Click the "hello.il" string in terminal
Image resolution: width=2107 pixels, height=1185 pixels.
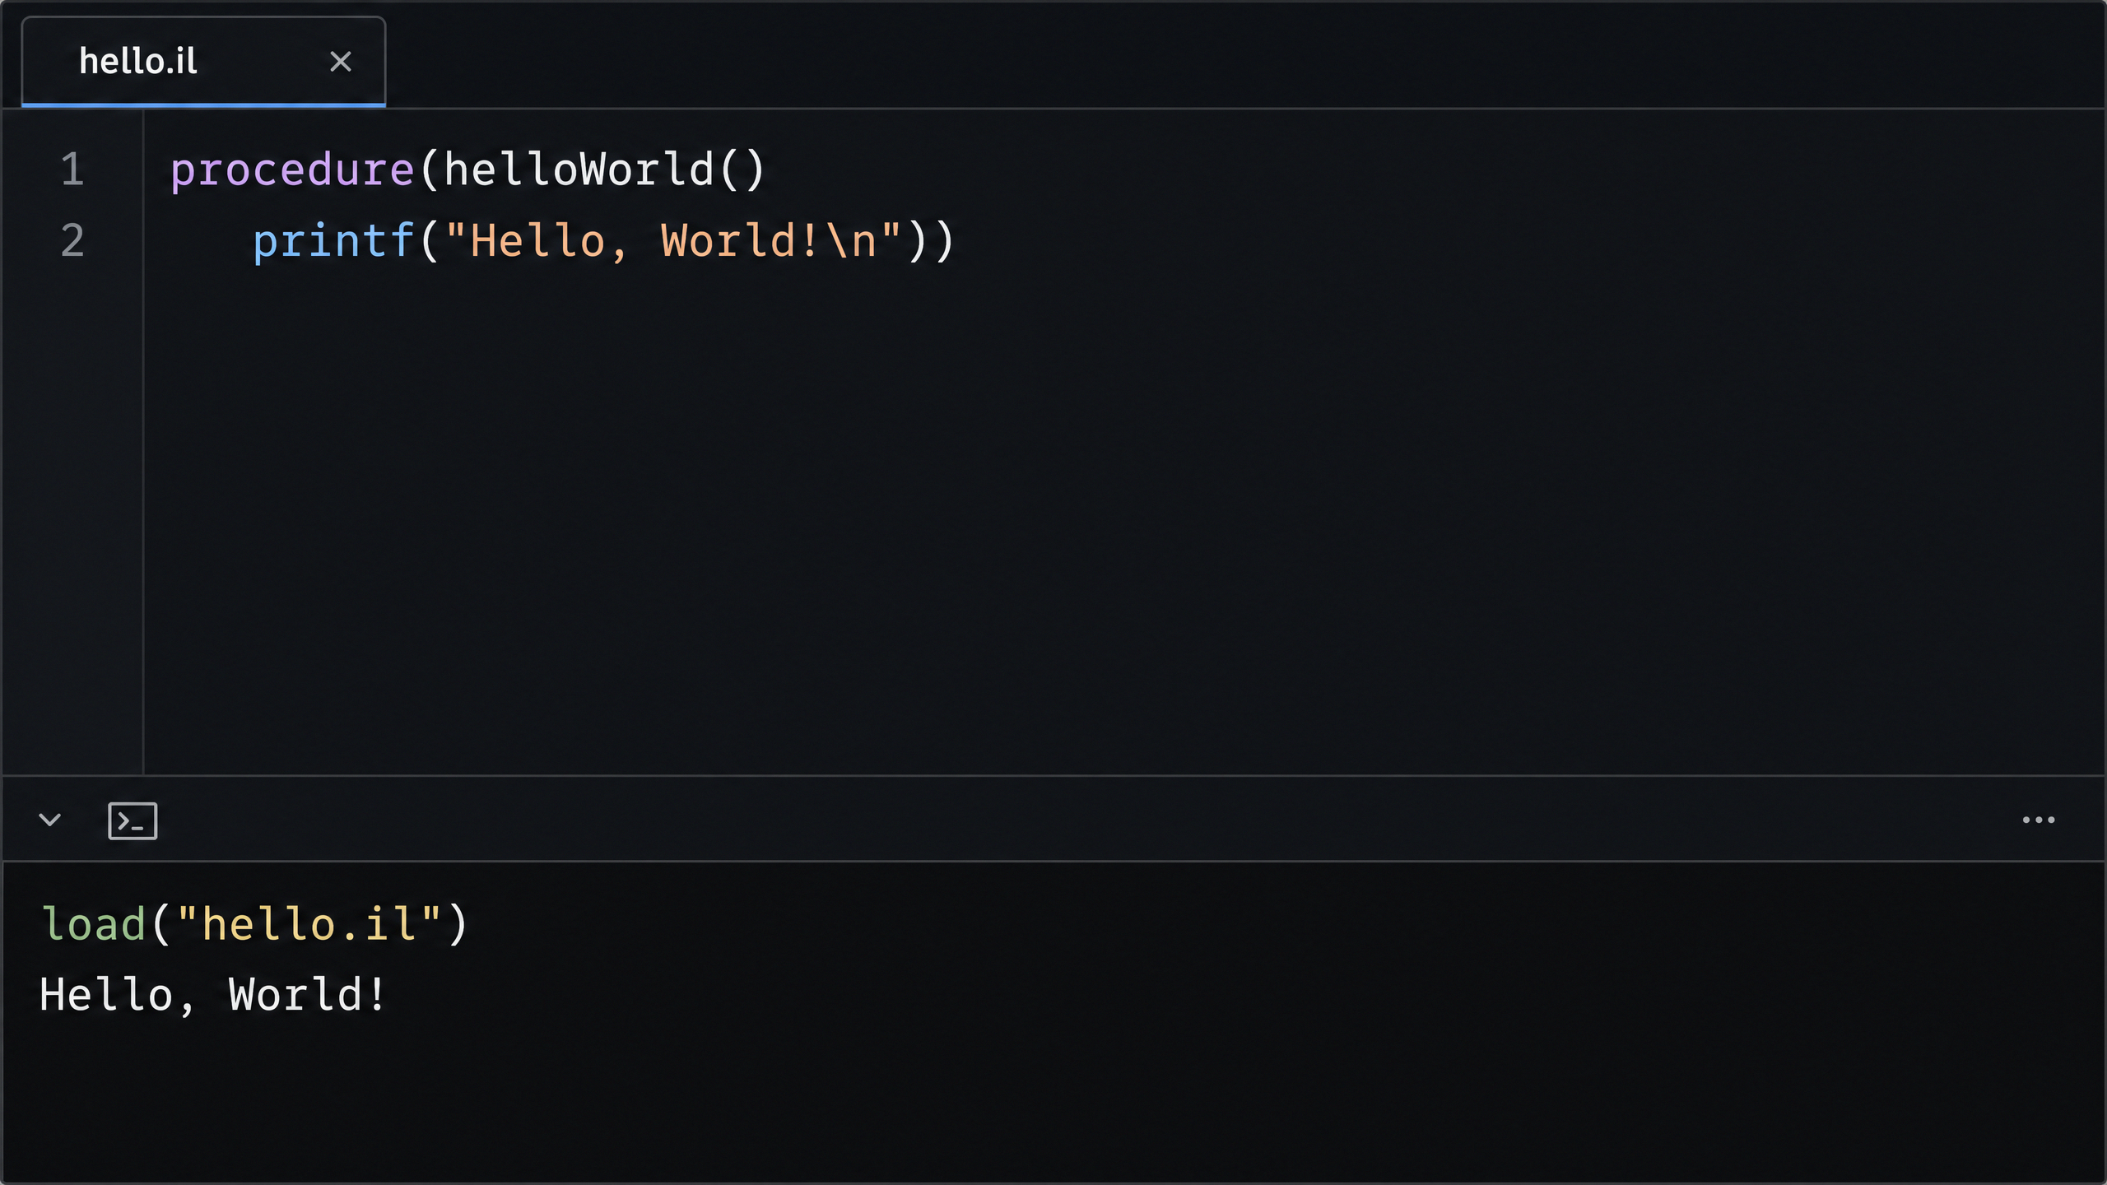coord(309,923)
